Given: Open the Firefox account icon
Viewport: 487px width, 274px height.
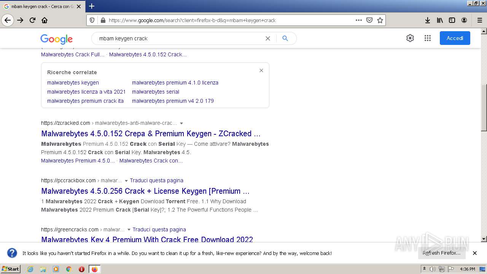Looking at the screenshot, I should [464, 20].
